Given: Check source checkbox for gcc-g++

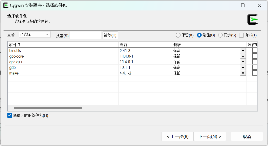Looking at the screenshot, I should click(x=255, y=62).
